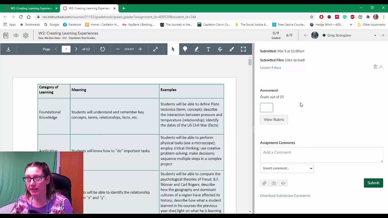
Task: Show more bookmarks chevron
Action: coord(351,25)
